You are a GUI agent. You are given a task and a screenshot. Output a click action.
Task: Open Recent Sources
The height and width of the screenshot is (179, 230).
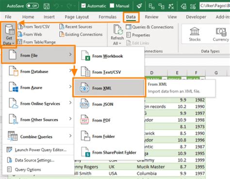pos(76,27)
